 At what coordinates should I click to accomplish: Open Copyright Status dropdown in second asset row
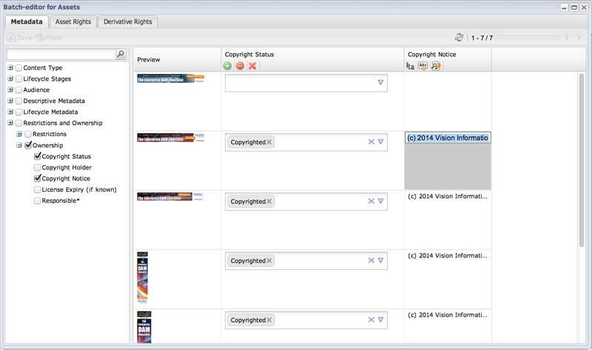click(x=380, y=141)
